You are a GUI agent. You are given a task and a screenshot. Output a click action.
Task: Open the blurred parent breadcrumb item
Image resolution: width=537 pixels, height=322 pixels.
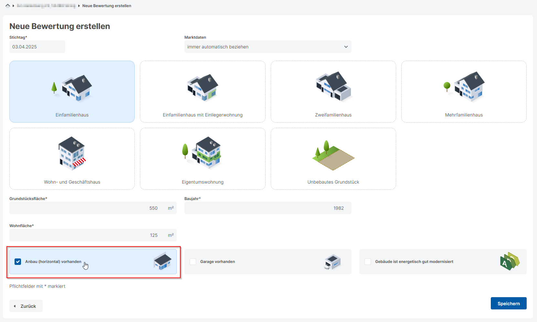[46, 6]
